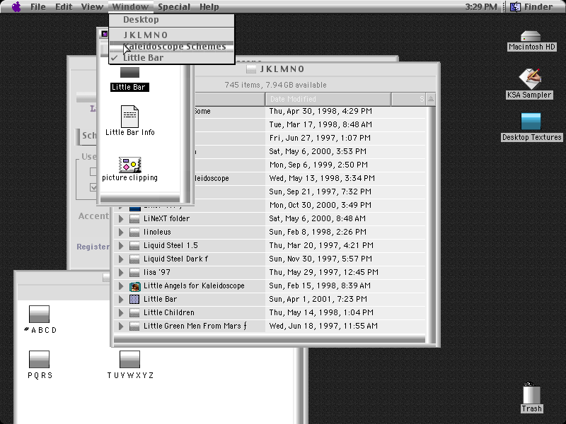Select the Little Bar Info document icon
Image resolution: width=566 pixels, height=424 pixels.
click(x=130, y=116)
